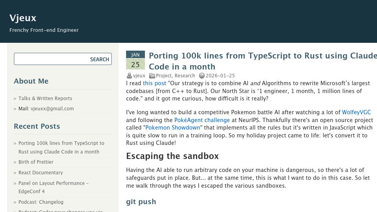The image size is (377, 212).
Task: Follow the 'this post' link
Action: tap(154, 83)
